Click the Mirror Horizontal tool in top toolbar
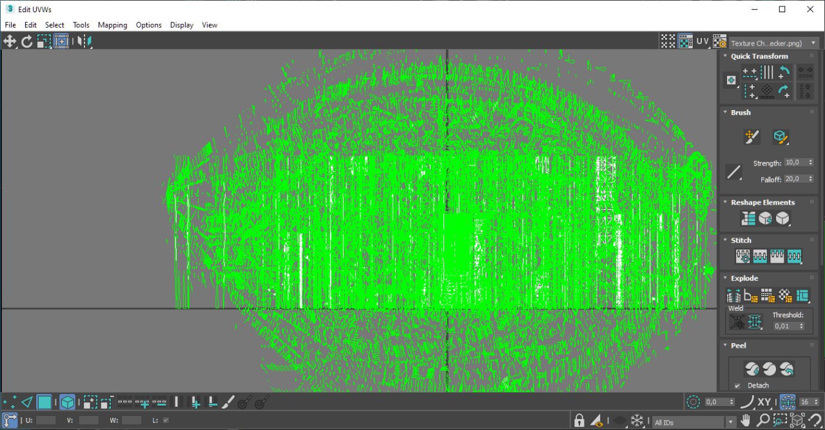The height and width of the screenshot is (430, 825). point(84,42)
